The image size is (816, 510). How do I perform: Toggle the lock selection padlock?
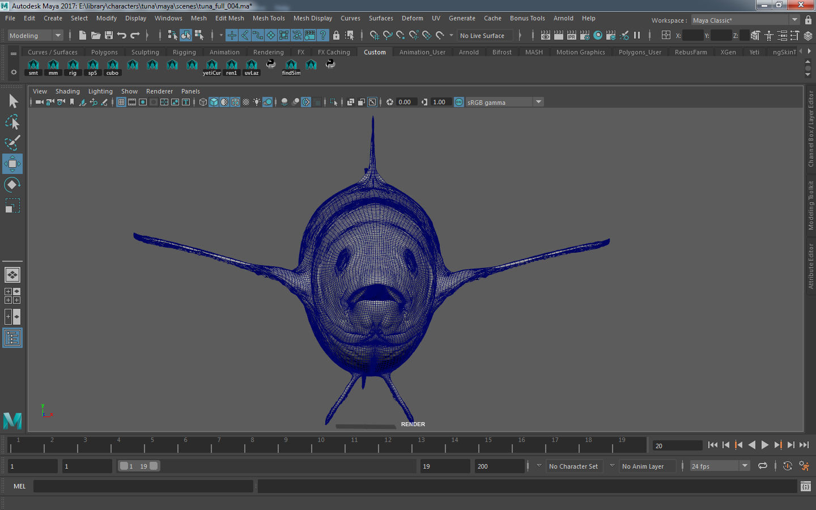pyautogui.click(x=336, y=36)
